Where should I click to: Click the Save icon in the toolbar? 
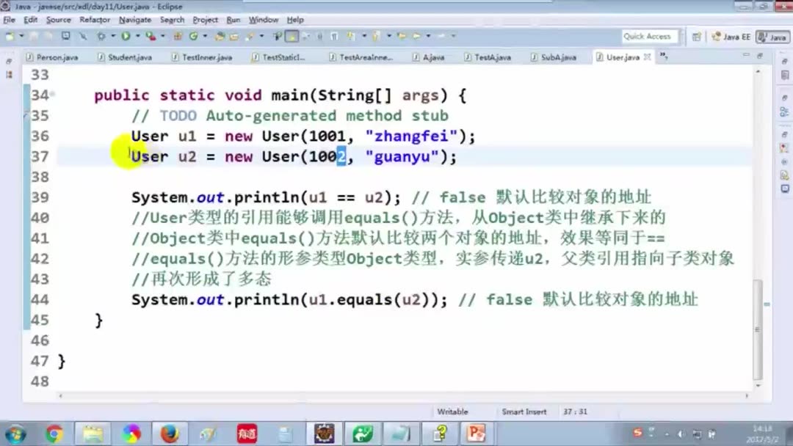[33, 35]
